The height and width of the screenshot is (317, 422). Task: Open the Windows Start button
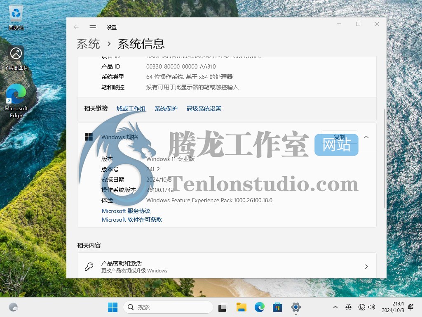pyautogui.click(x=113, y=307)
